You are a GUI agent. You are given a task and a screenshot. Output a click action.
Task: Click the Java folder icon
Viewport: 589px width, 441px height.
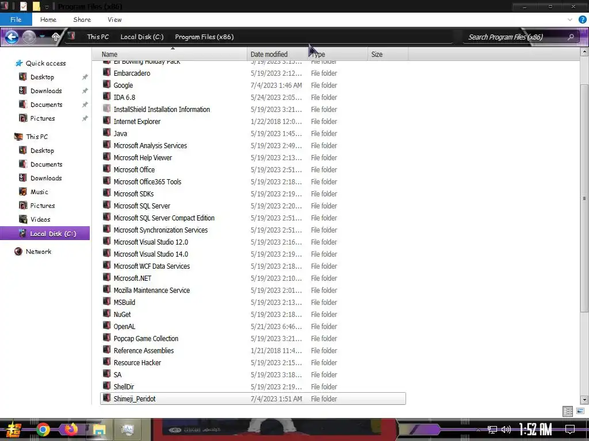106,133
